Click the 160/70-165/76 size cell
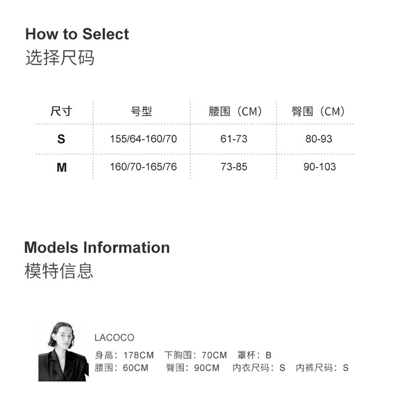The image size is (394, 395). [x=143, y=167]
